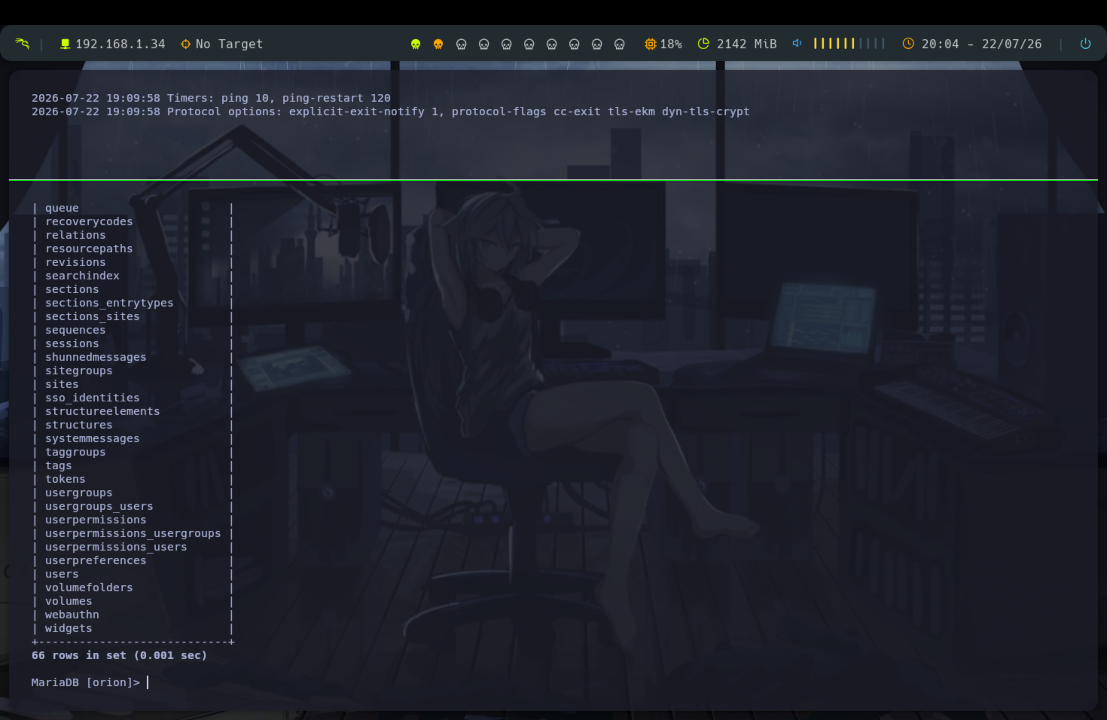Image resolution: width=1107 pixels, height=720 pixels.
Task: Select the seventh skull workspace icon
Action: (x=552, y=44)
